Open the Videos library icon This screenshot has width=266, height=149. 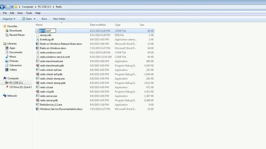[x=7, y=70]
